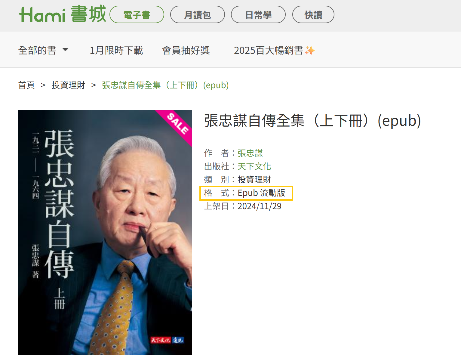The height and width of the screenshot is (362, 461).
Task: Go to 1月限時下載 page
Action: pyautogui.click(x=116, y=50)
